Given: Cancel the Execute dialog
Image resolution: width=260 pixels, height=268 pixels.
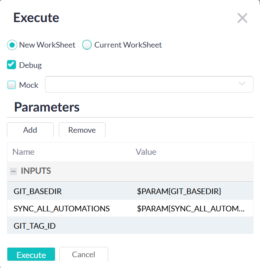Looking at the screenshot, I should 83,255.
